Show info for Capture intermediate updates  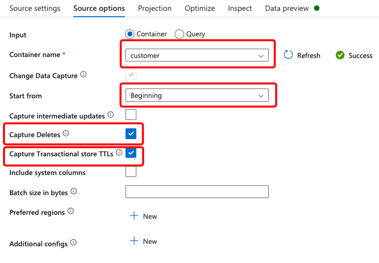tap(111, 115)
